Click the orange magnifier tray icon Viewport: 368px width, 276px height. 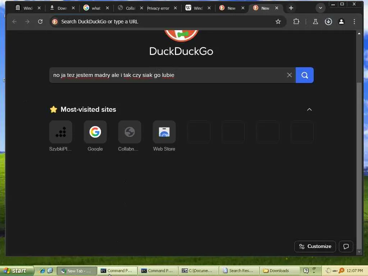341,271
